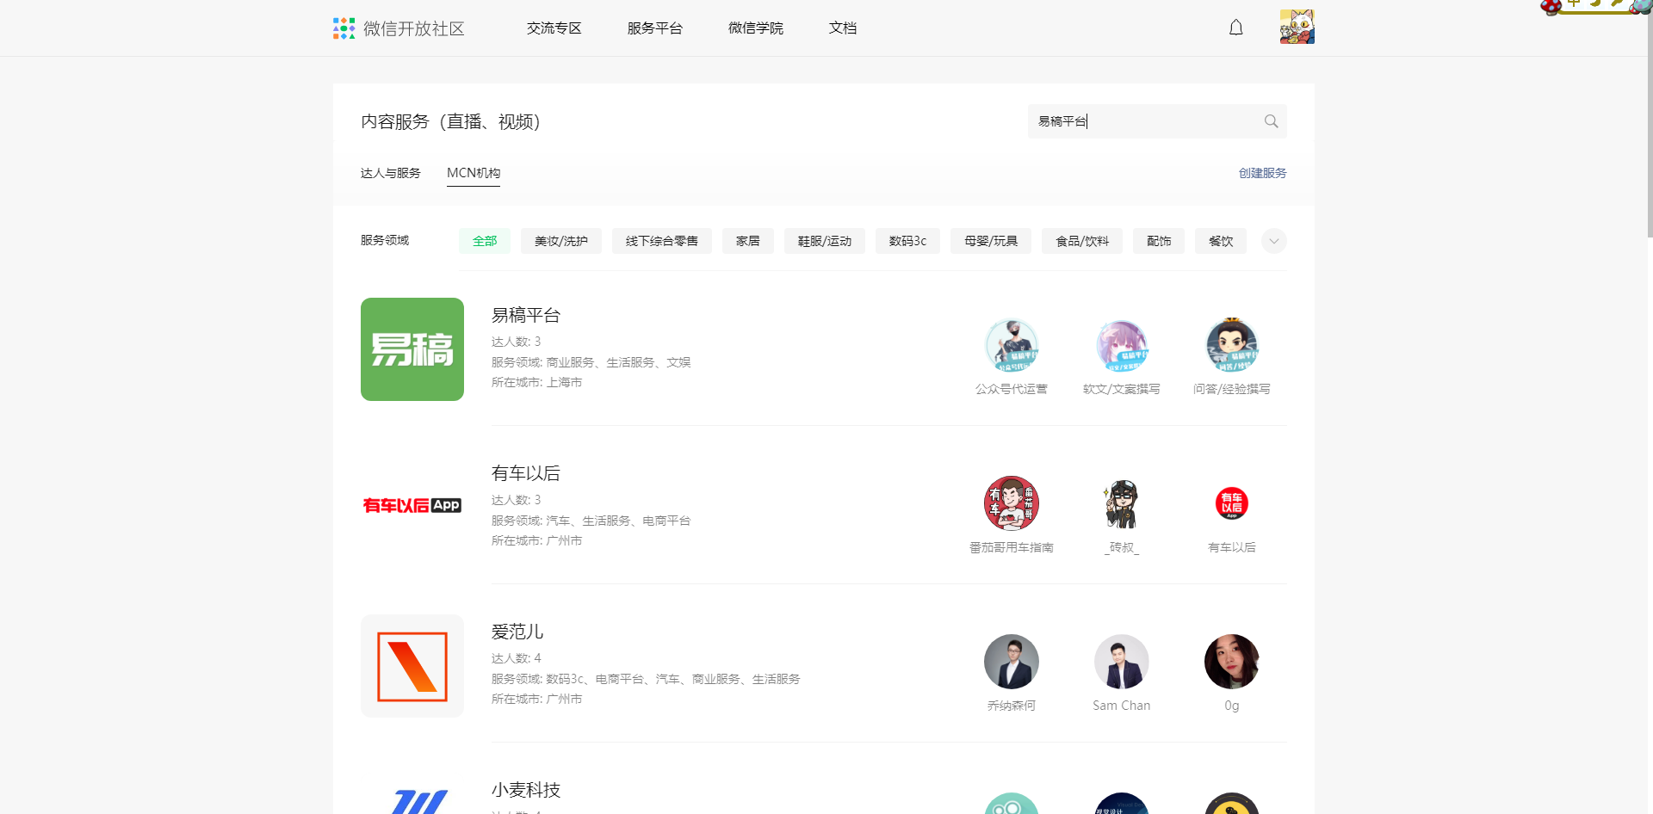Open the 服务平台 menu
1653x814 pixels.
click(x=655, y=28)
